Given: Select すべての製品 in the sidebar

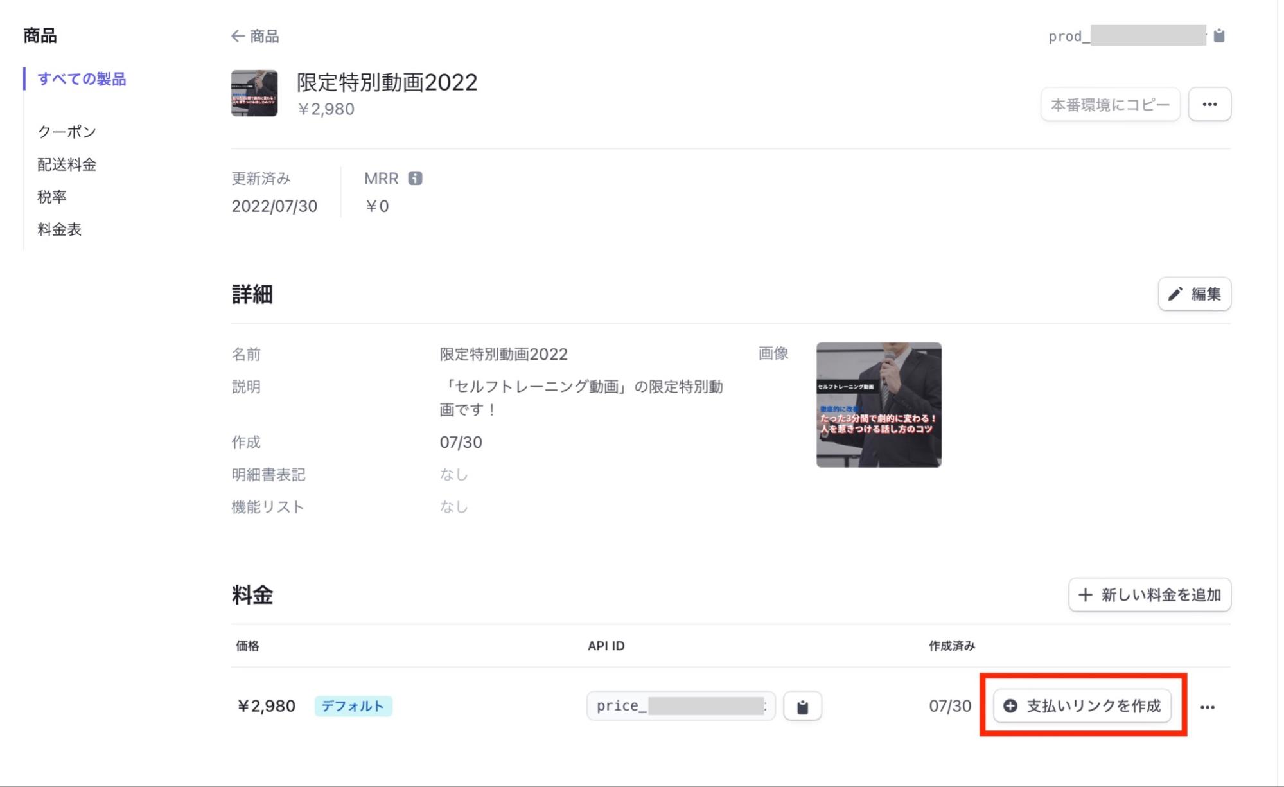Looking at the screenshot, I should pyautogui.click(x=82, y=79).
